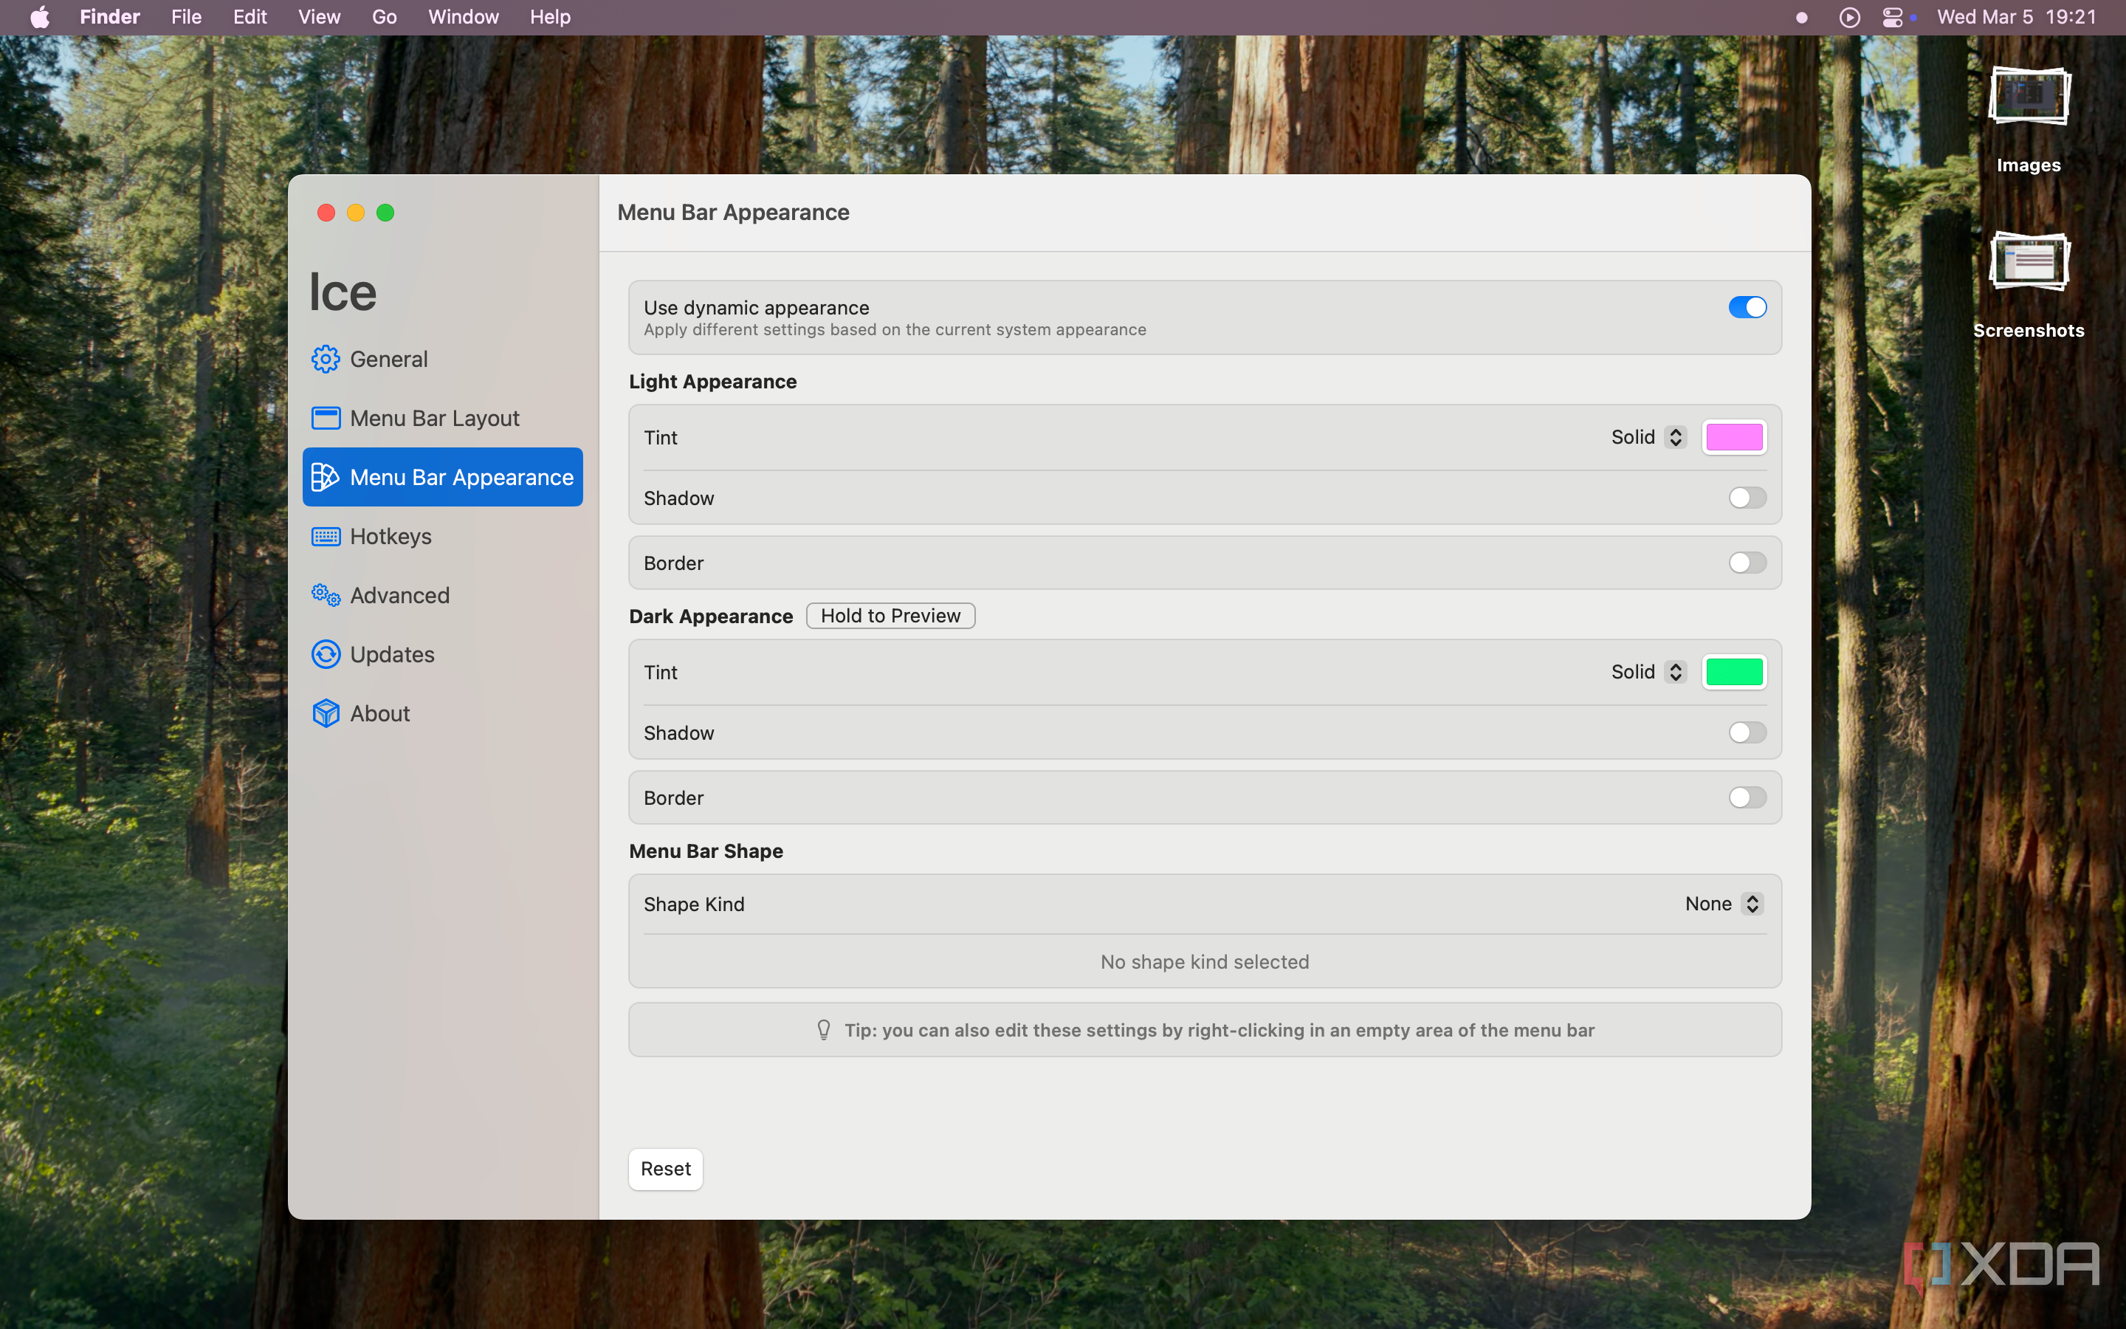Click the pink Light Appearance tint swatch

(1733, 438)
